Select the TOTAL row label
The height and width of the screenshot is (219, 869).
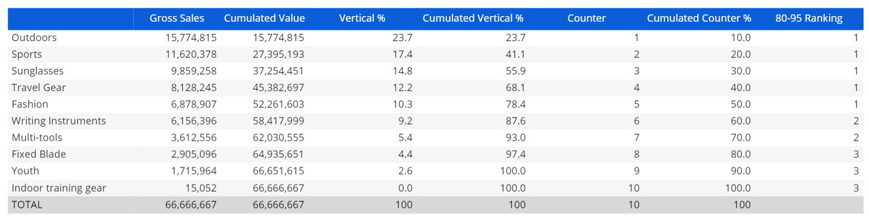point(27,205)
